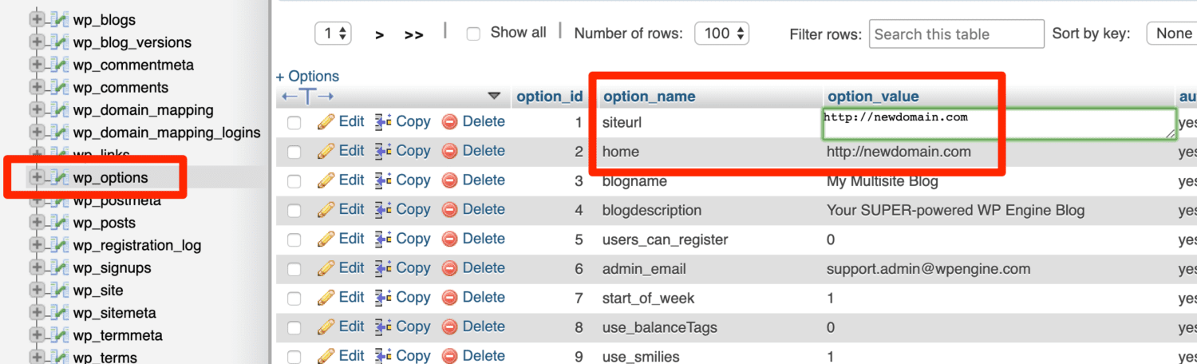Select wp_domain_mapping table in sidebar
Screen dimensions: 1197x364
143,110
